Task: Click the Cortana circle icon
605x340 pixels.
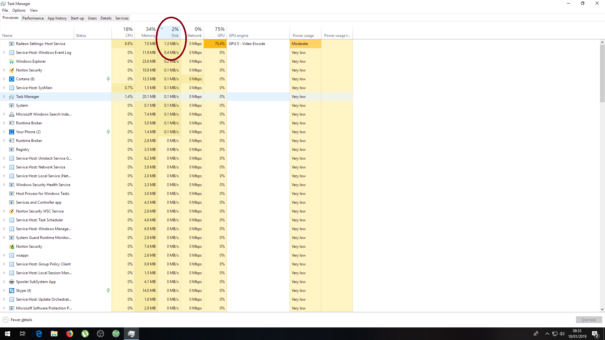Action: tap(12, 79)
